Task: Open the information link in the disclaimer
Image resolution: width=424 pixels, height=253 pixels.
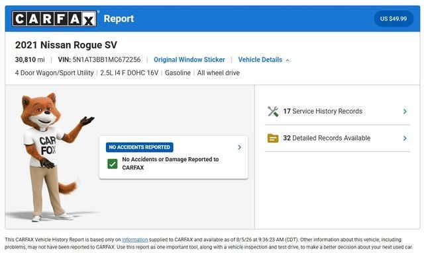Action: tap(134, 240)
